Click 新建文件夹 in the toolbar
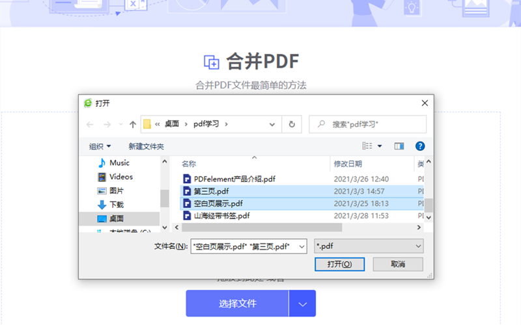Viewport: 521px width, 325px height. pyautogui.click(x=146, y=146)
